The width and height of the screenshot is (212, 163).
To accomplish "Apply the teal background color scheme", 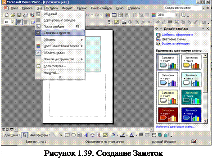I will pos(191,97).
